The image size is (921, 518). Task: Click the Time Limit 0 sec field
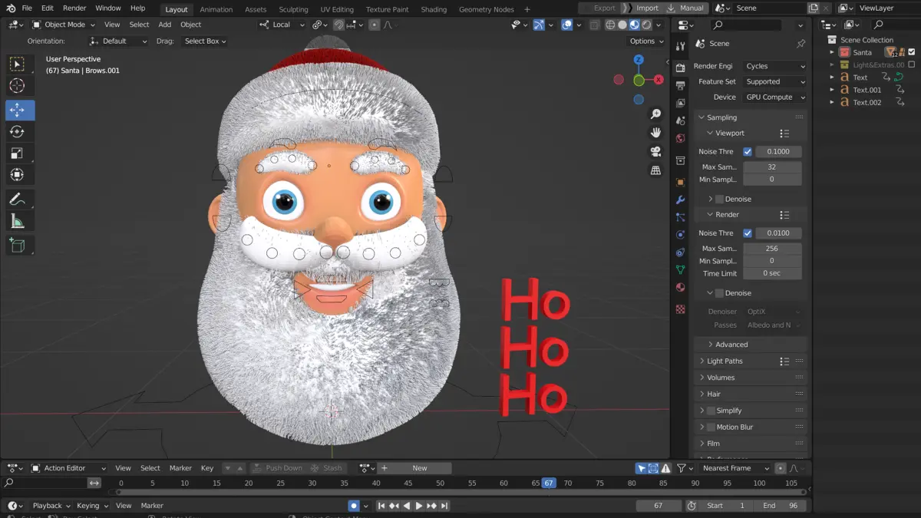(772, 273)
